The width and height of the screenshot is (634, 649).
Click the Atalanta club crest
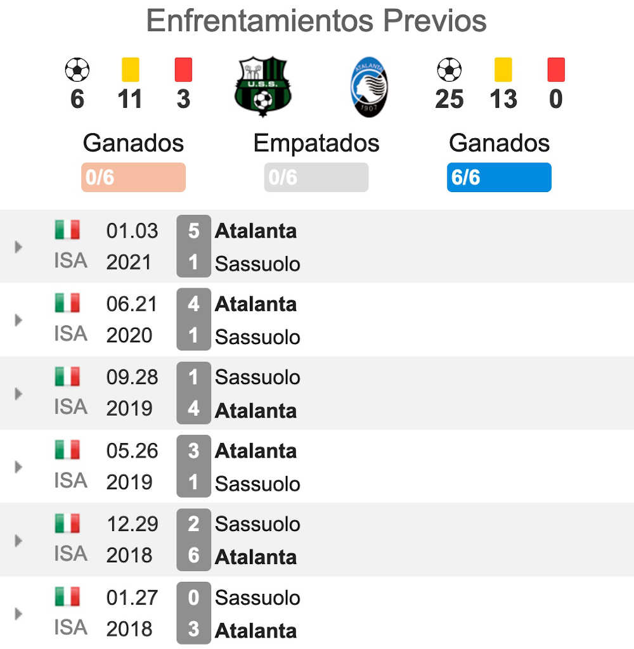point(368,87)
